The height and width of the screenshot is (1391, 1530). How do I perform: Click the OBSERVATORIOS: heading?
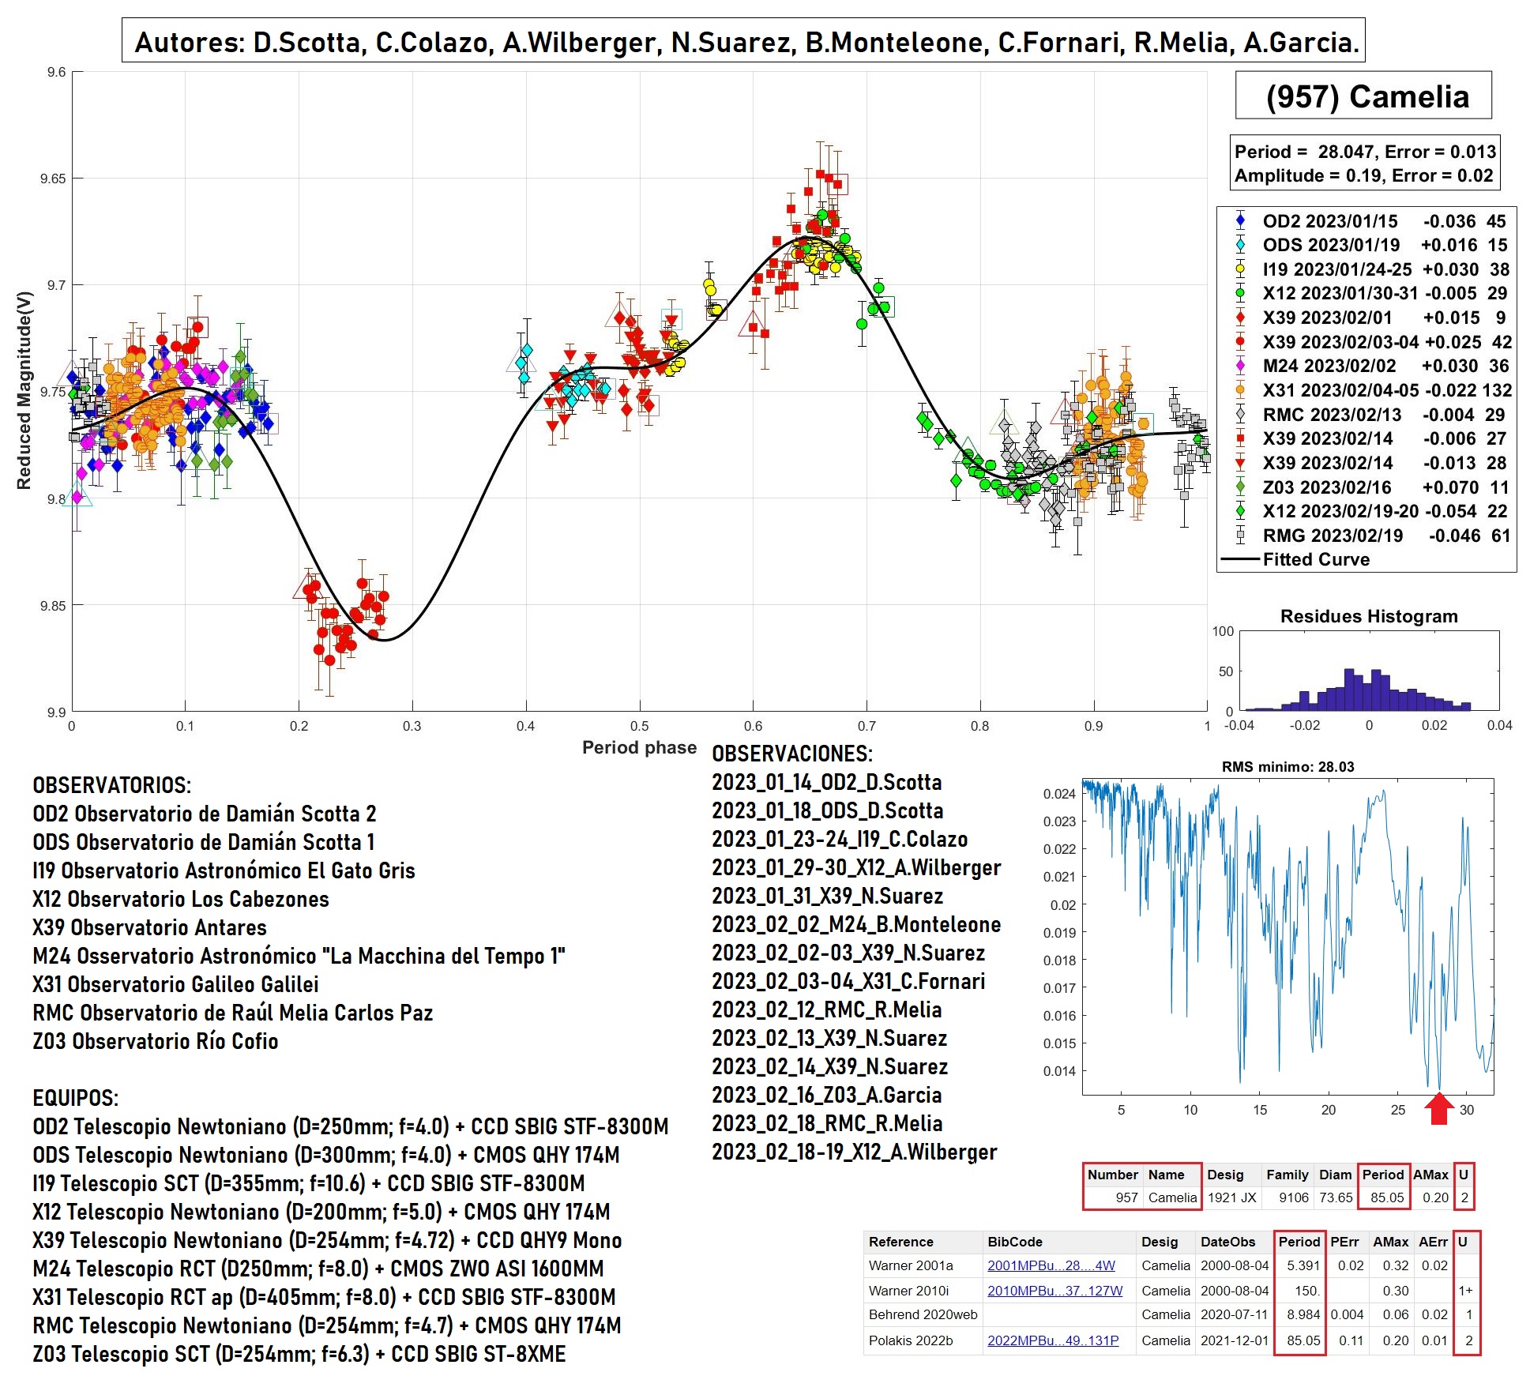tap(111, 785)
